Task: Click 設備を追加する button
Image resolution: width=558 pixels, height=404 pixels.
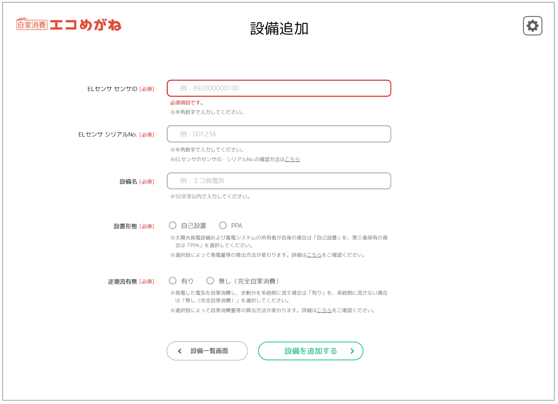Action: 311,351
